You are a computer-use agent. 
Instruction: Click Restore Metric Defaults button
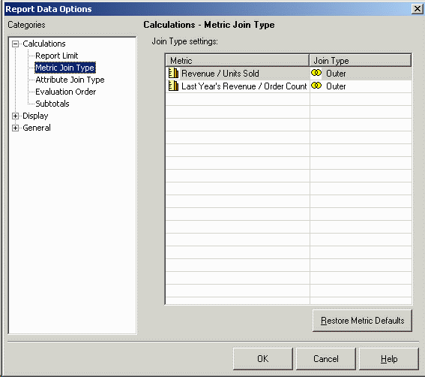click(x=362, y=321)
